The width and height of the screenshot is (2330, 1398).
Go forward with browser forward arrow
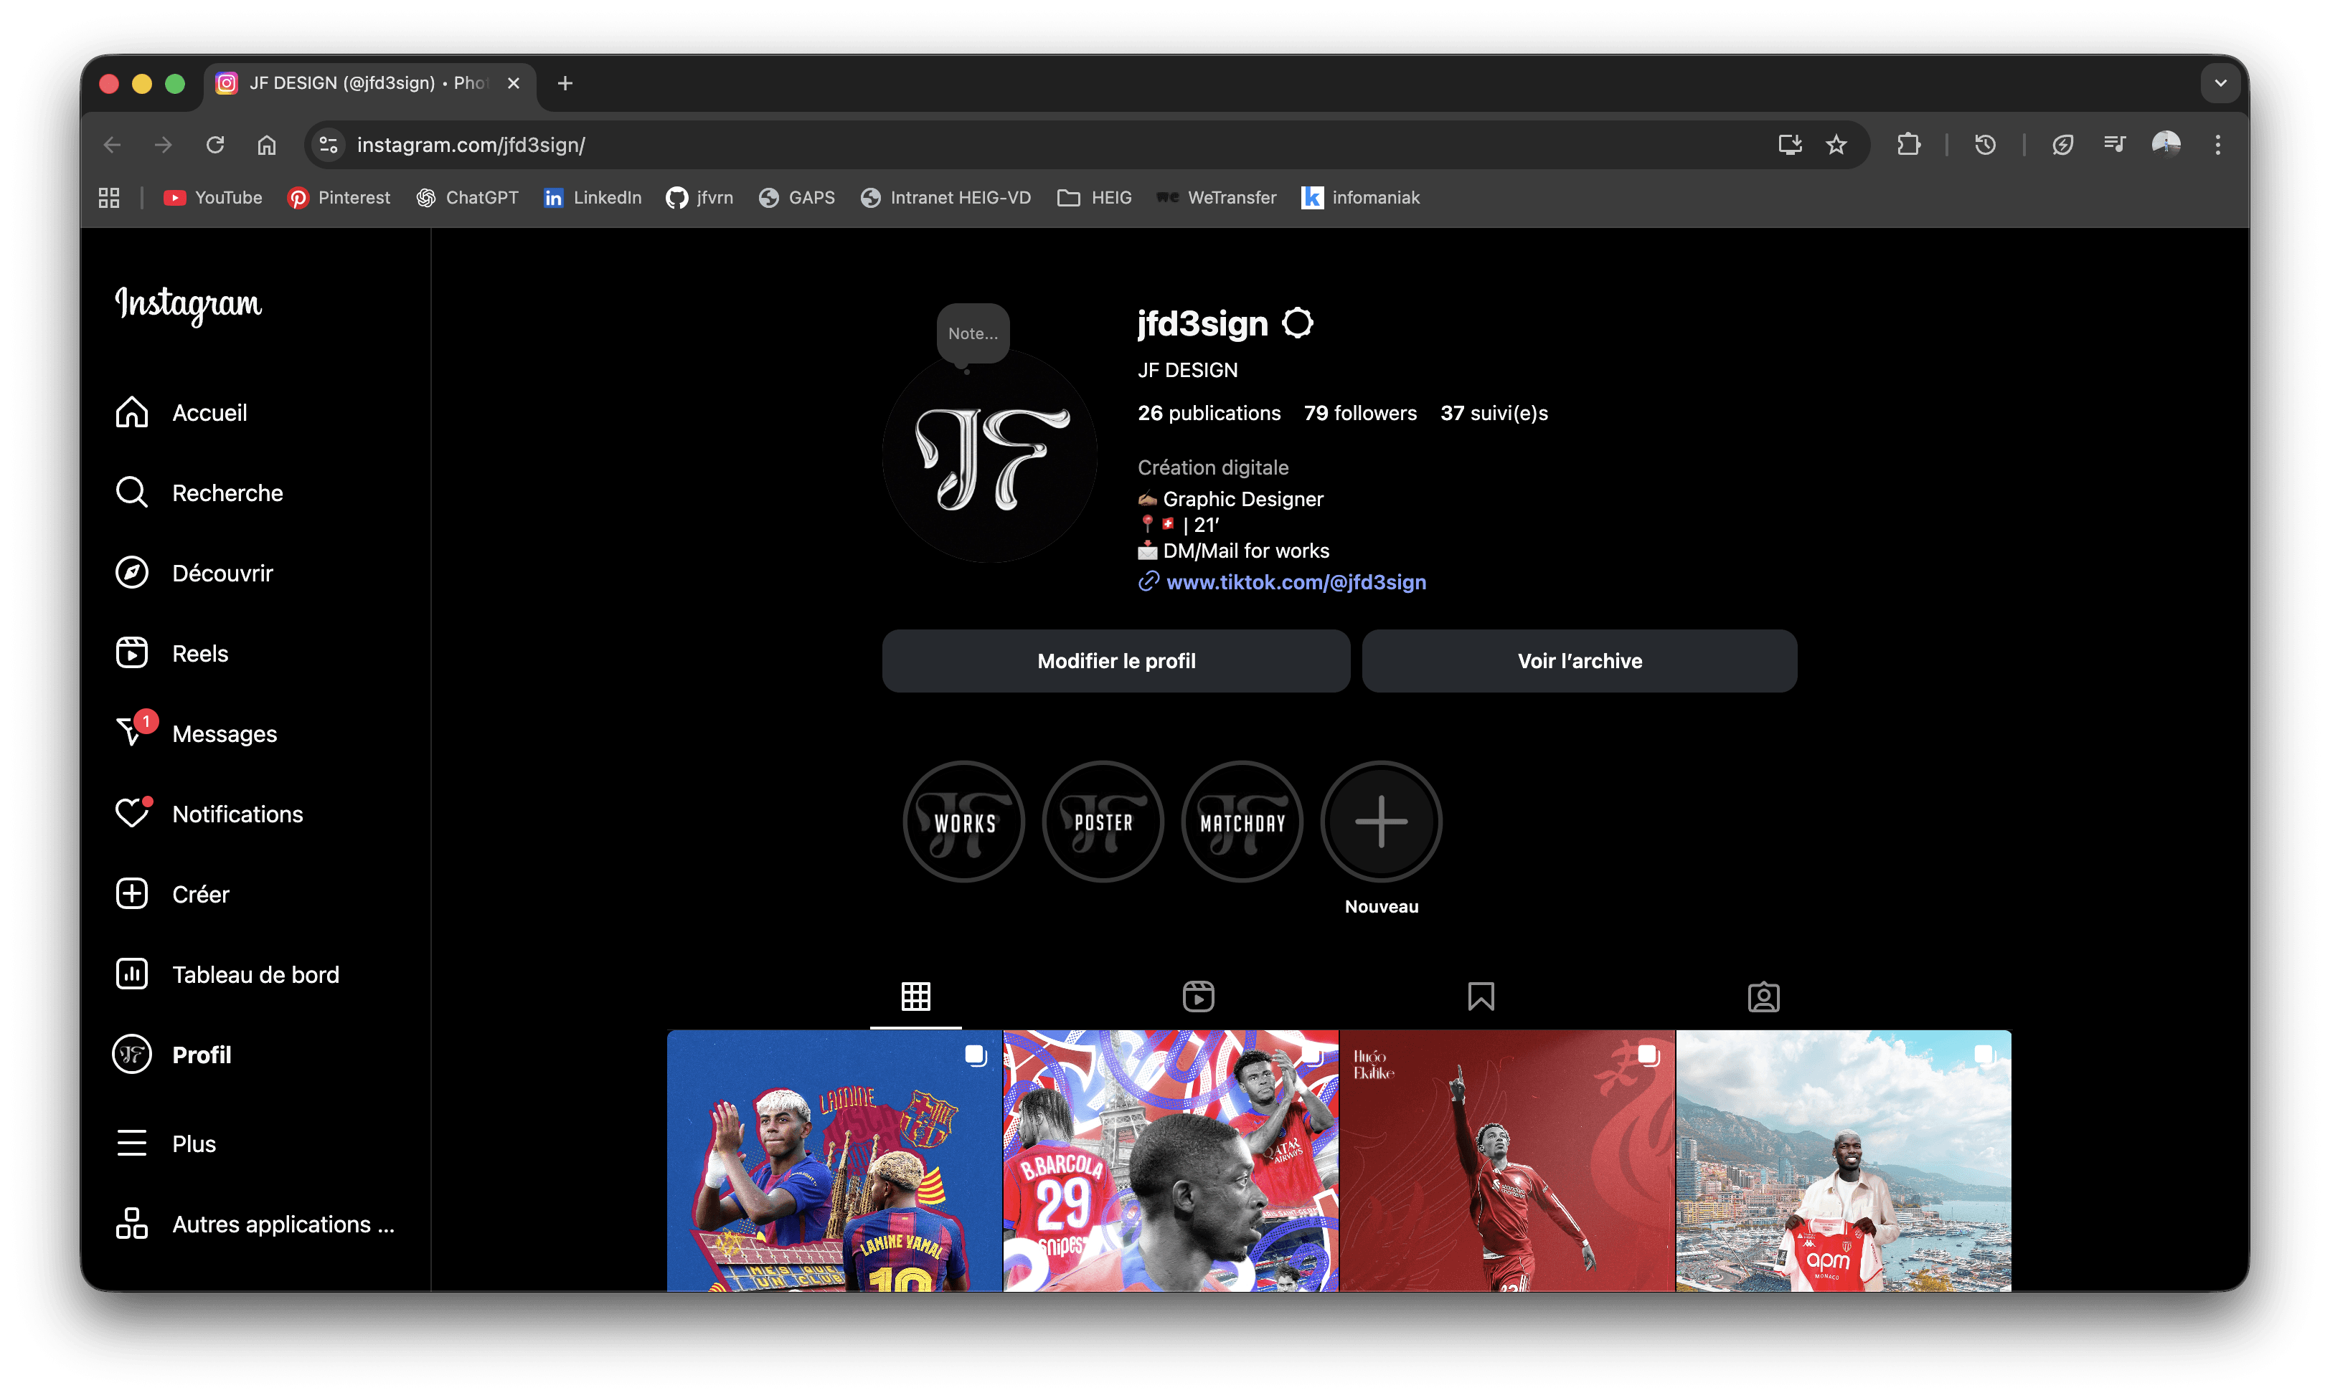[164, 145]
